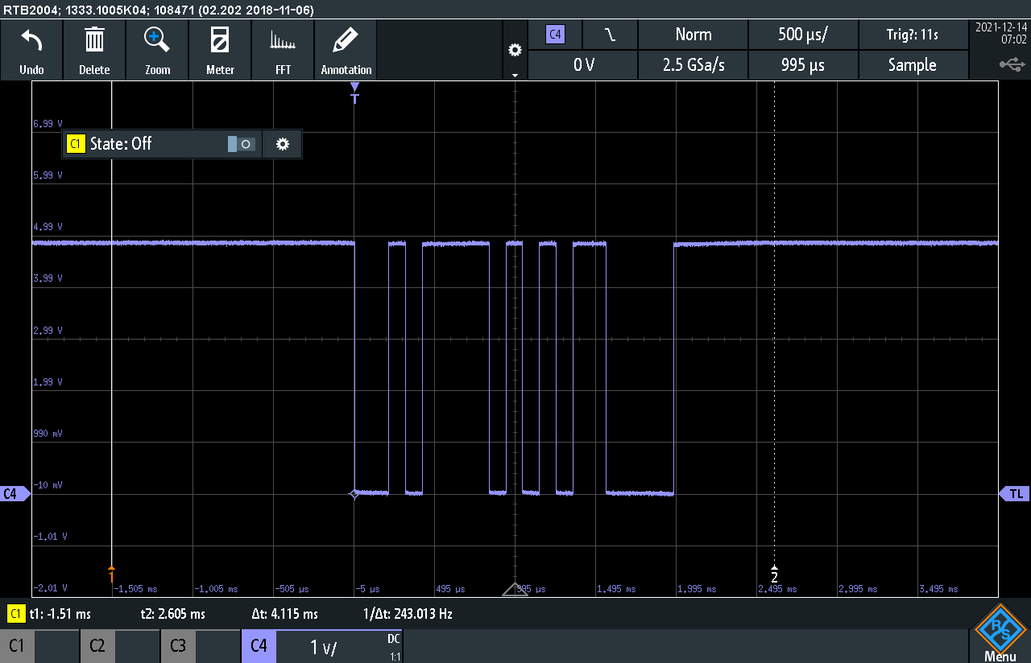Screen dimensions: 1031x663
Task: Open the settings gear in top bar
Action: [515, 51]
